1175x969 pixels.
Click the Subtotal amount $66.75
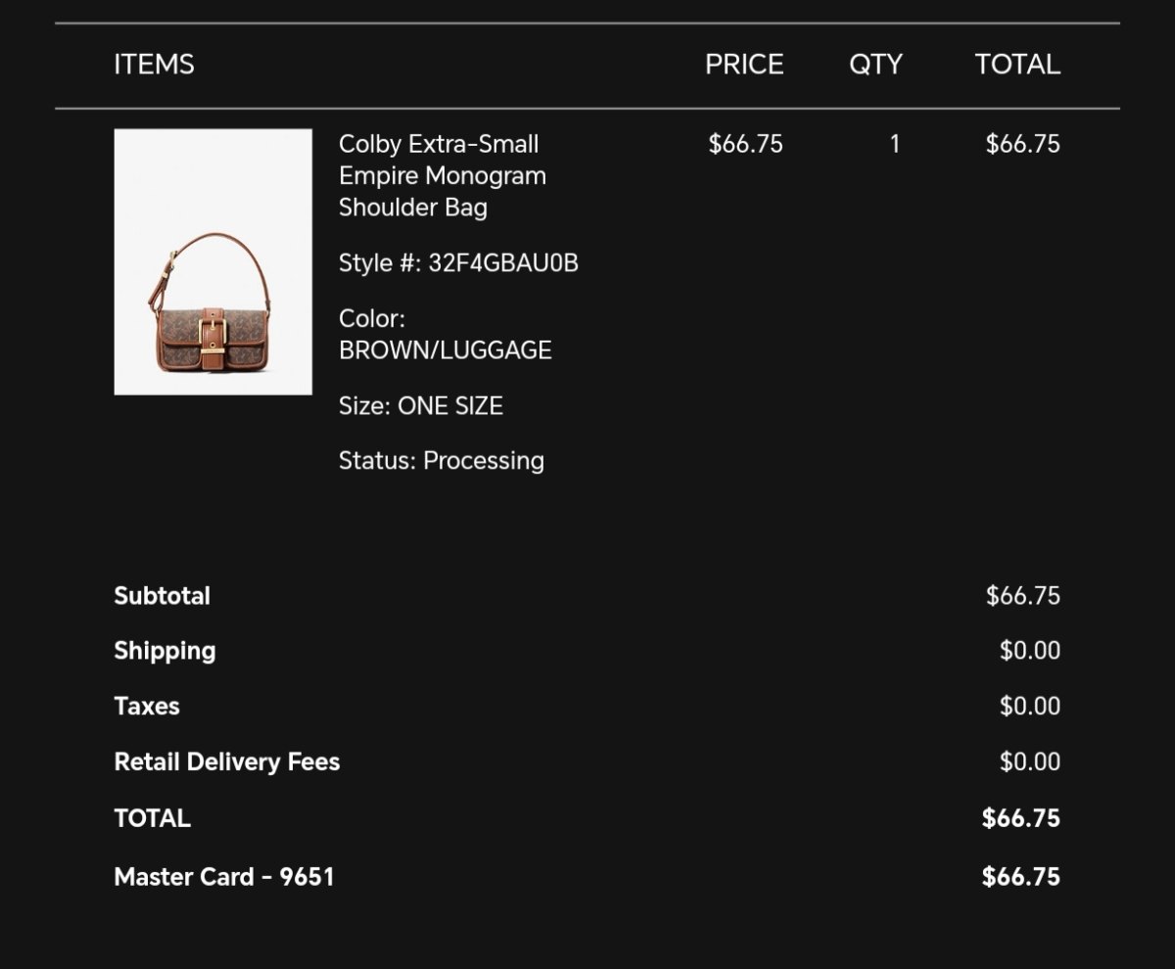pos(1022,596)
